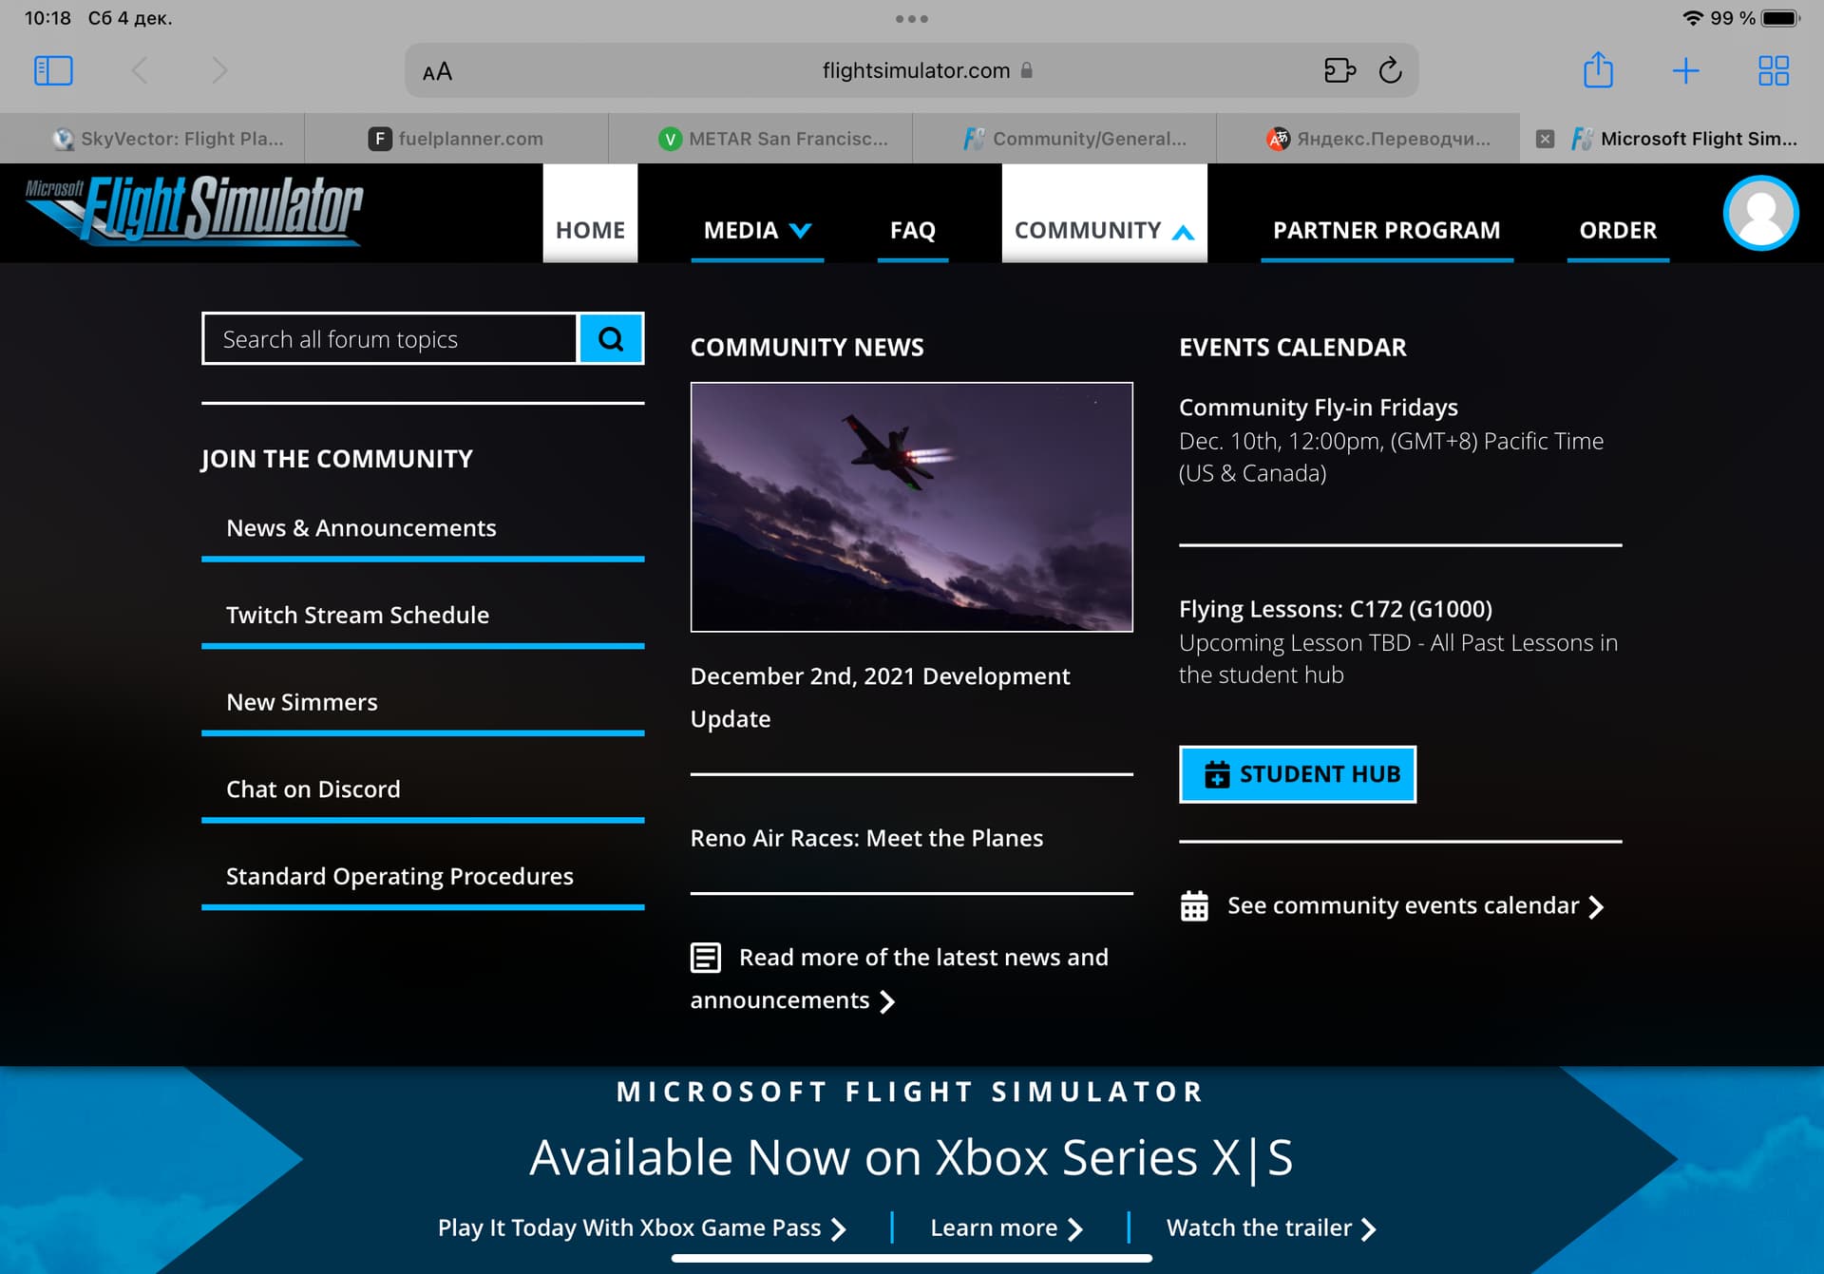Viewport: 1824px width, 1274px height.
Task: Open a new tab with plus icon
Action: pos(1685,70)
